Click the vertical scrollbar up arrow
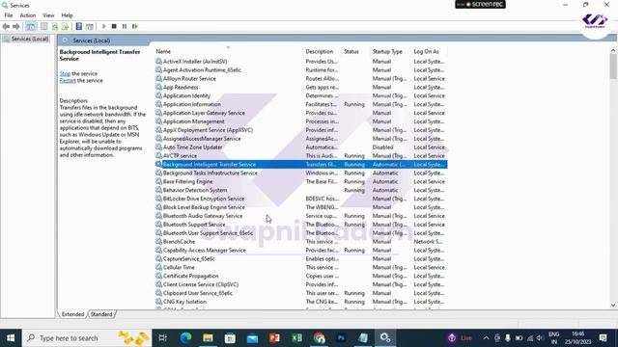This screenshot has height=347, width=618. (x=613, y=50)
